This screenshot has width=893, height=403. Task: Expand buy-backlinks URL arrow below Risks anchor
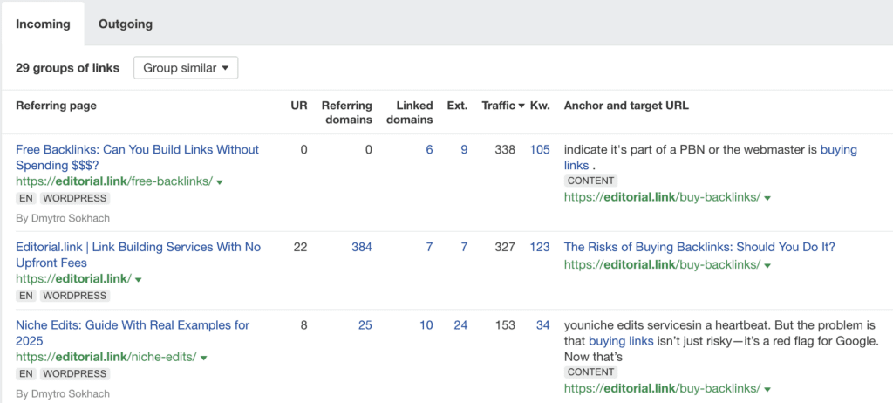pyautogui.click(x=767, y=265)
